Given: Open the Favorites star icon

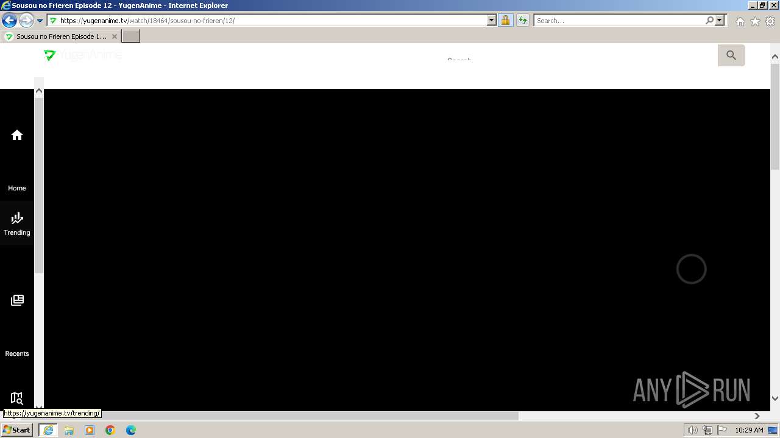Looking at the screenshot, I should click(x=755, y=21).
